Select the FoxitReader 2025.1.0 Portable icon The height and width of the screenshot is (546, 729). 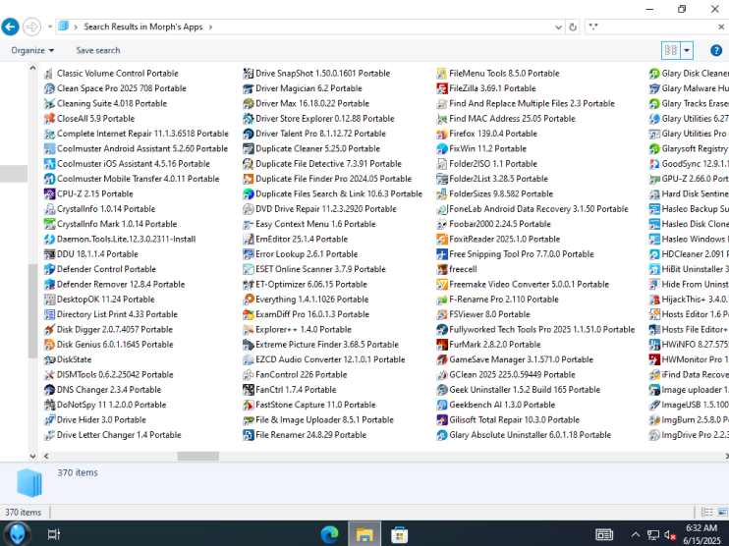(442, 239)
